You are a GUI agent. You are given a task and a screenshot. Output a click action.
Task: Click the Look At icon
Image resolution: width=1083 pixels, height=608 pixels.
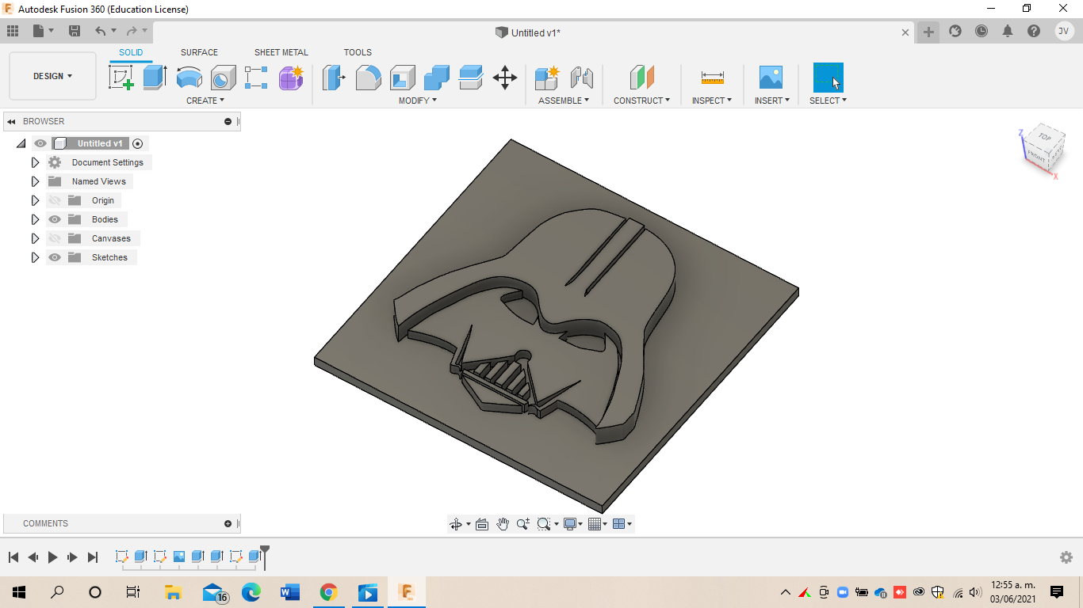(481, 524)
